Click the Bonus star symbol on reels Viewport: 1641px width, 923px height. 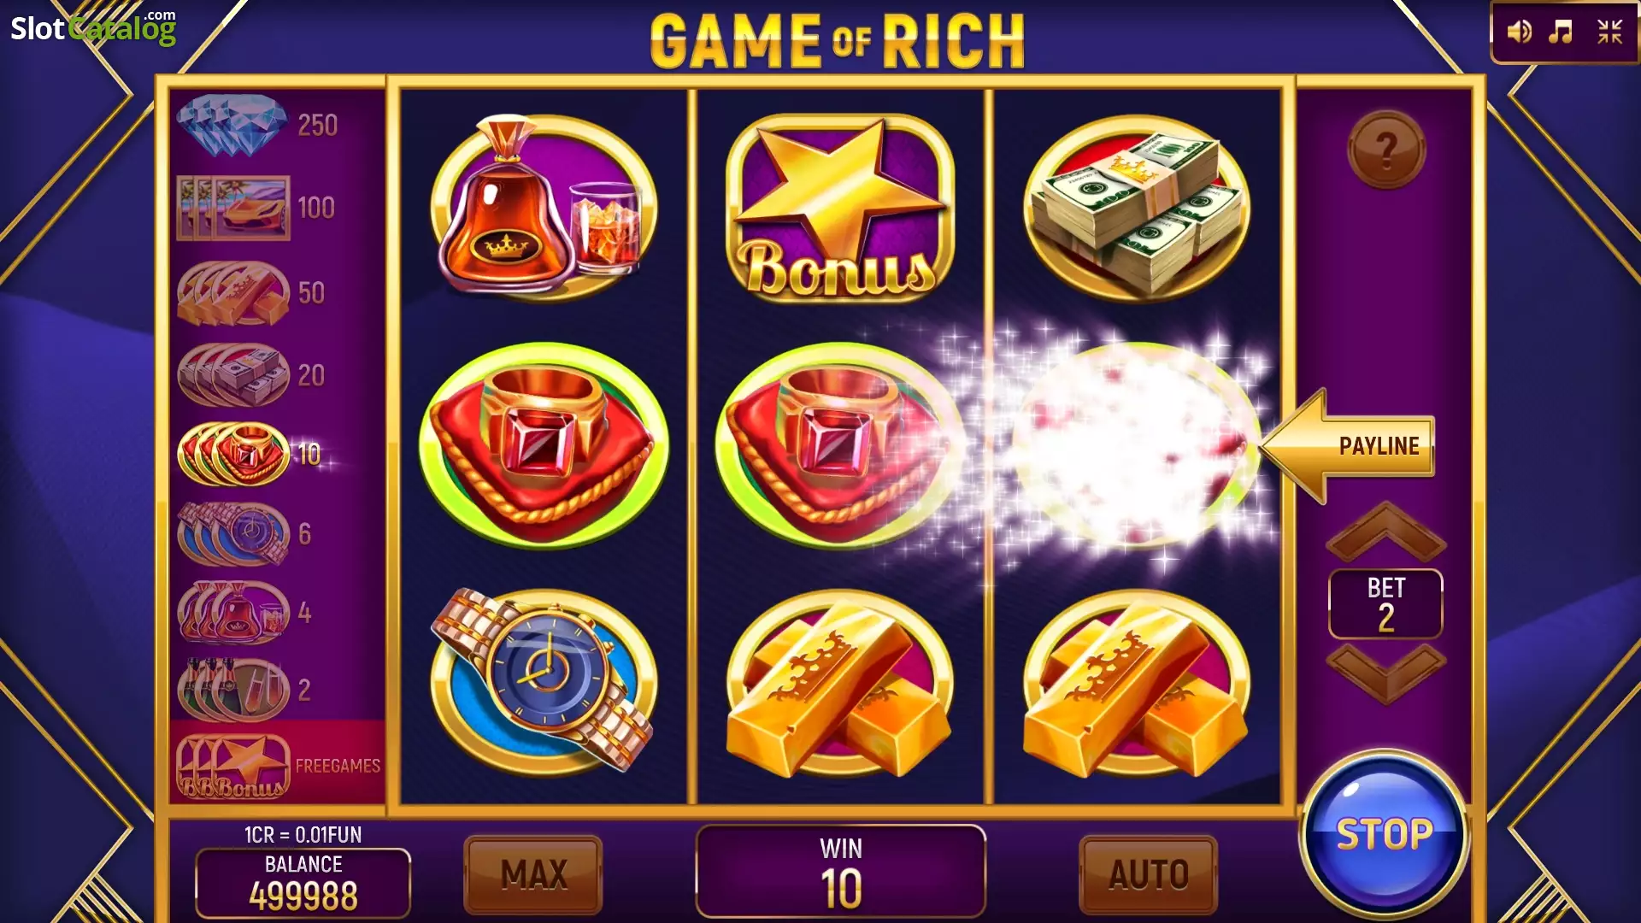point(840,208)
